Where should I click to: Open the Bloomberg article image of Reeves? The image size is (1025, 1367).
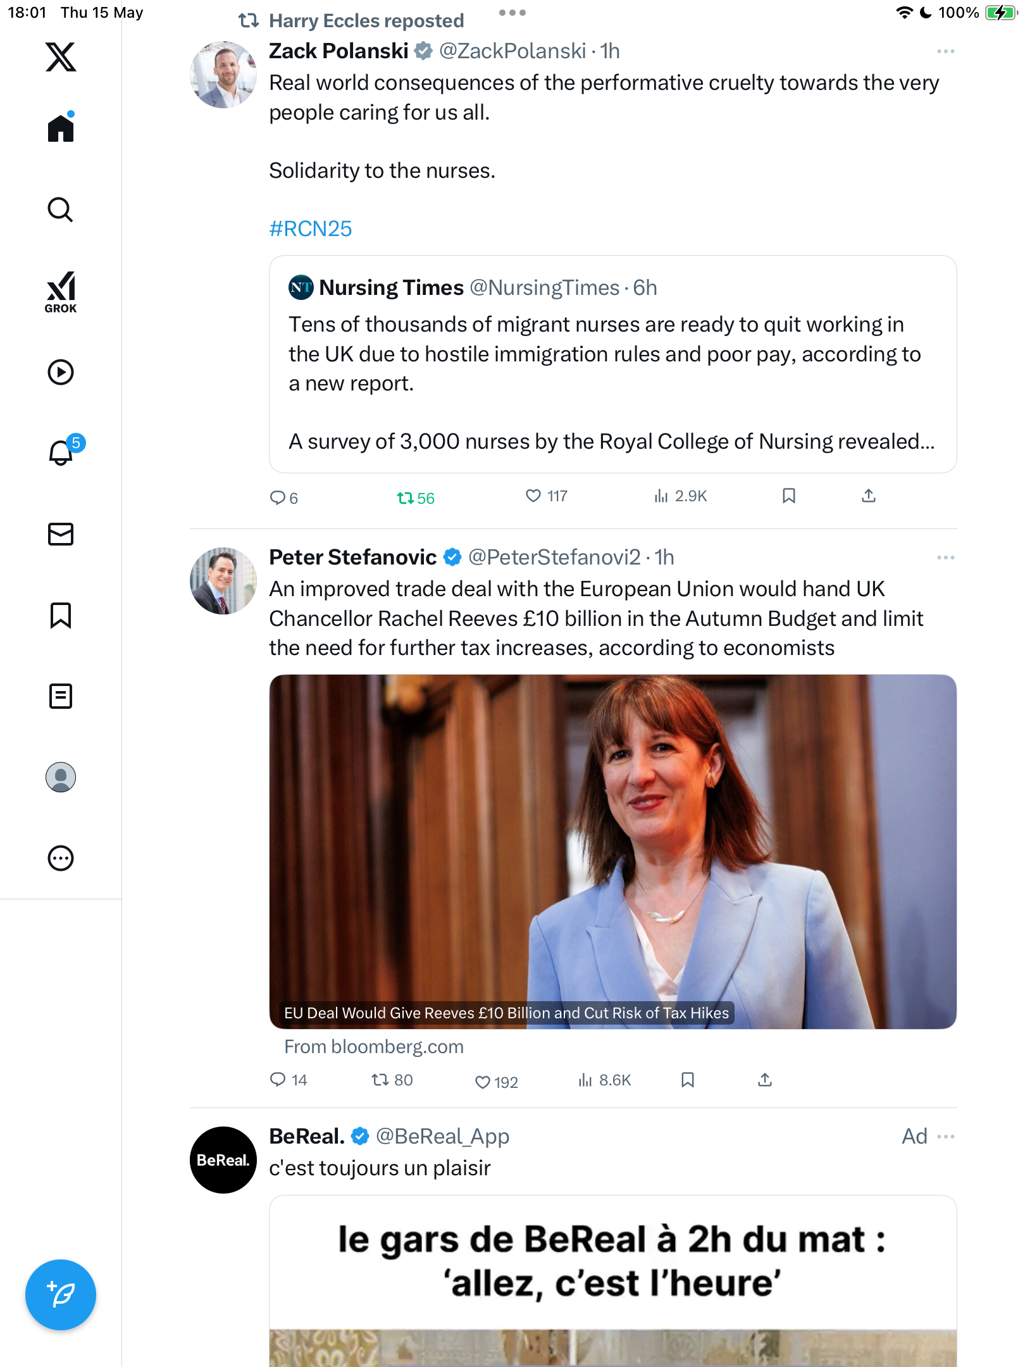(x=612, y=851)
